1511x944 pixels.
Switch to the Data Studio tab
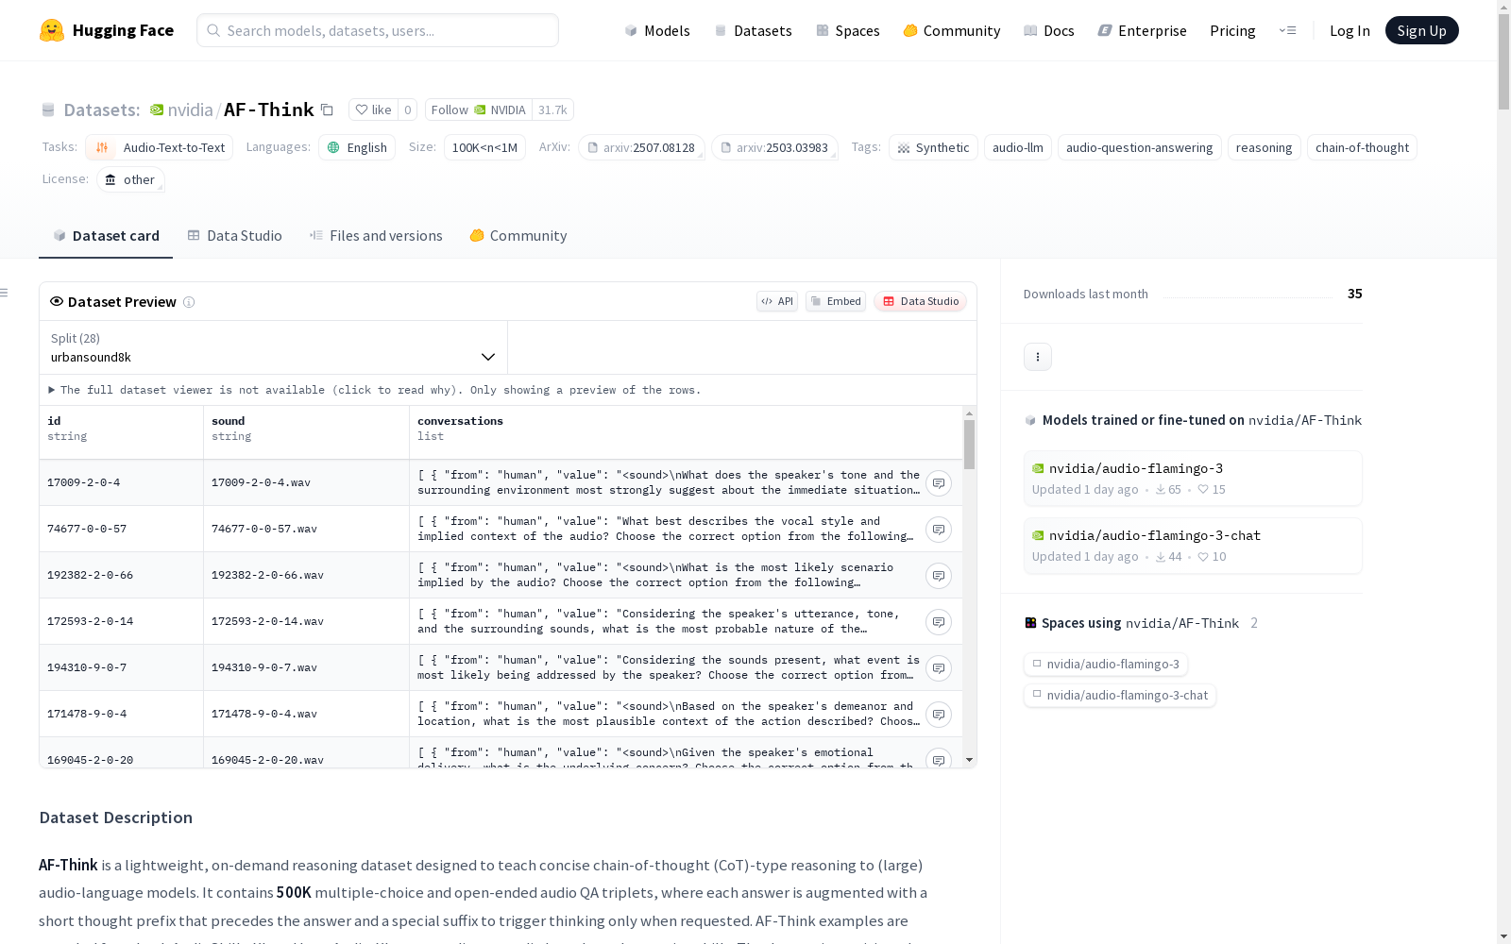click(235, 236)
